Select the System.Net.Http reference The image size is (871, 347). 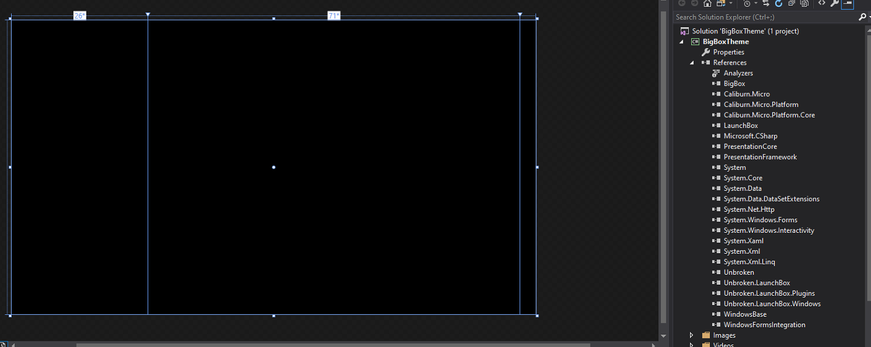tap(749, 210)
